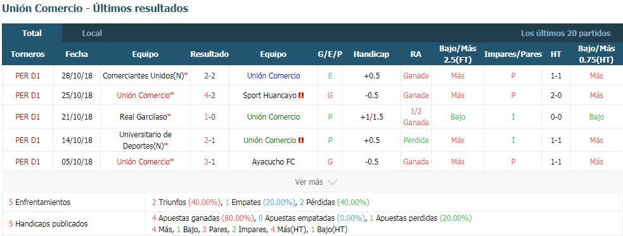Click Real Garcilaso team name
The image size is (623, 236).
[143, 116]
